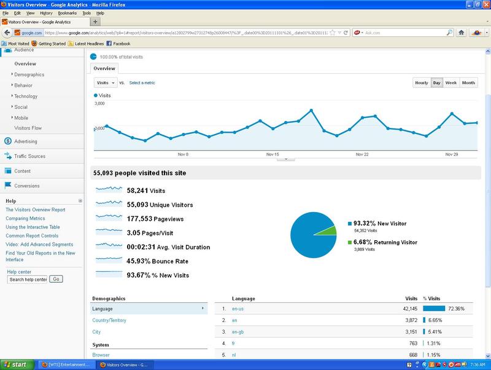This screenshot has width=491, height=370.
Task: Expand the Behavior sidebar item
Action: [23, 85]
